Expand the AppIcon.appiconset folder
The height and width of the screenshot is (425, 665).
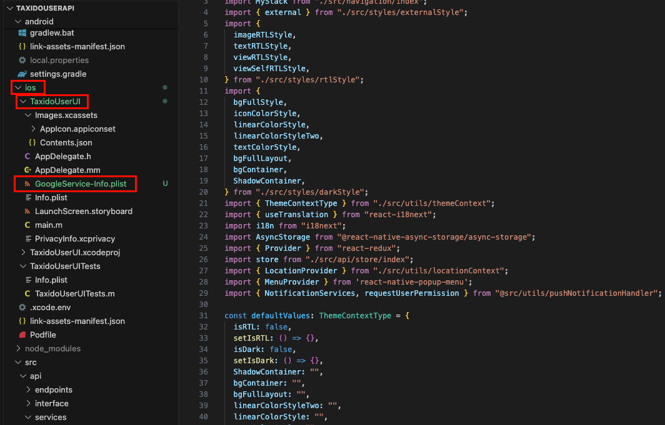point(33,129)
